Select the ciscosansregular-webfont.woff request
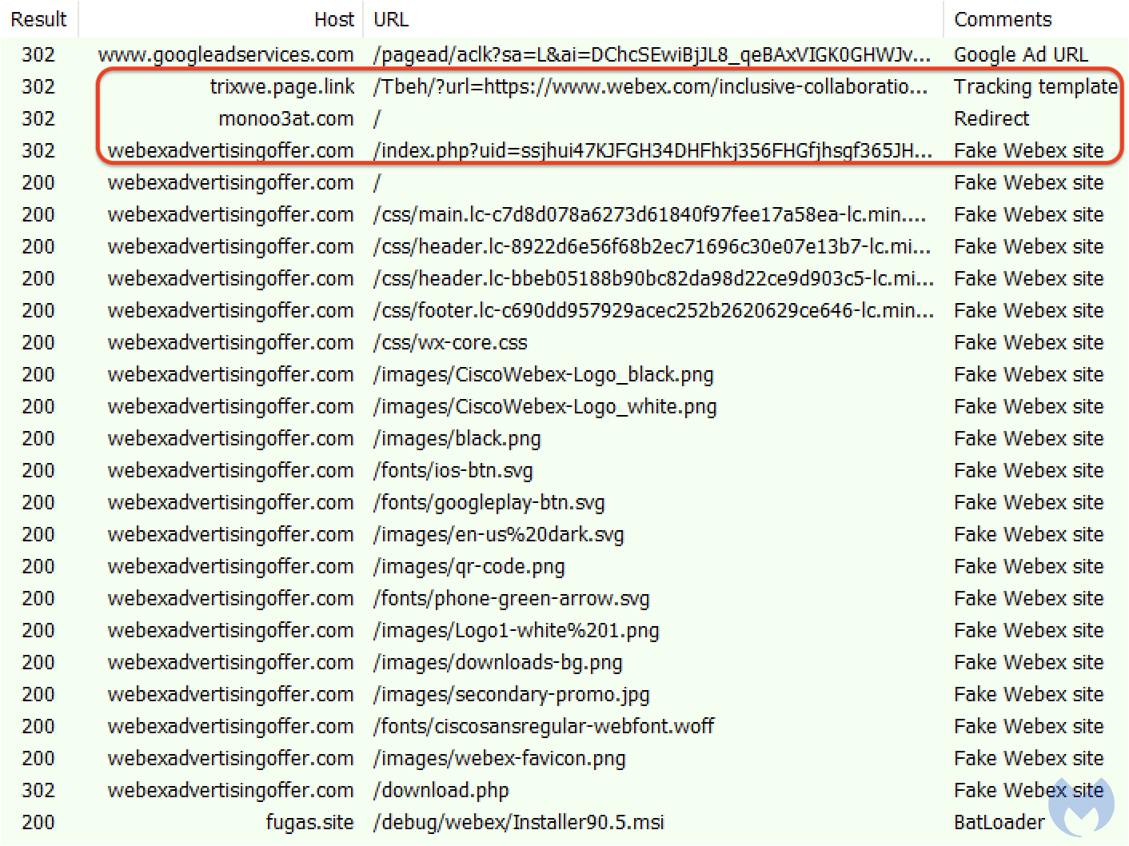 pos(544,726)
